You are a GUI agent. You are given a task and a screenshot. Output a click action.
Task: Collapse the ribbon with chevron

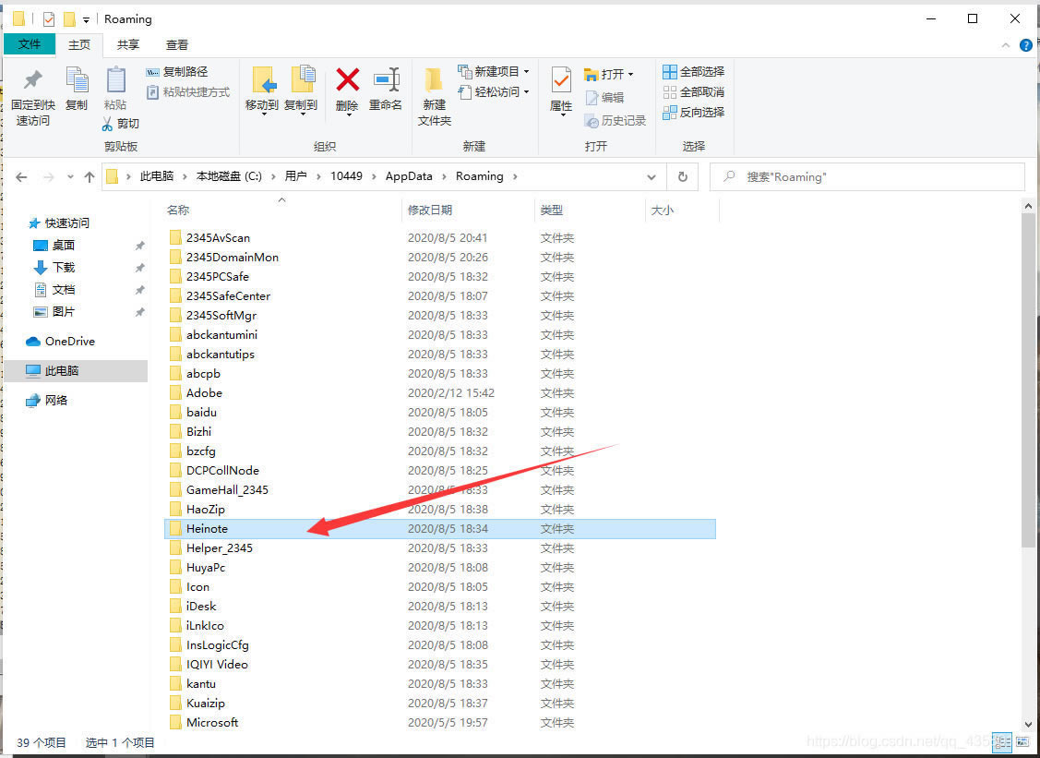pyautogui.click(x=1006, y=45)
